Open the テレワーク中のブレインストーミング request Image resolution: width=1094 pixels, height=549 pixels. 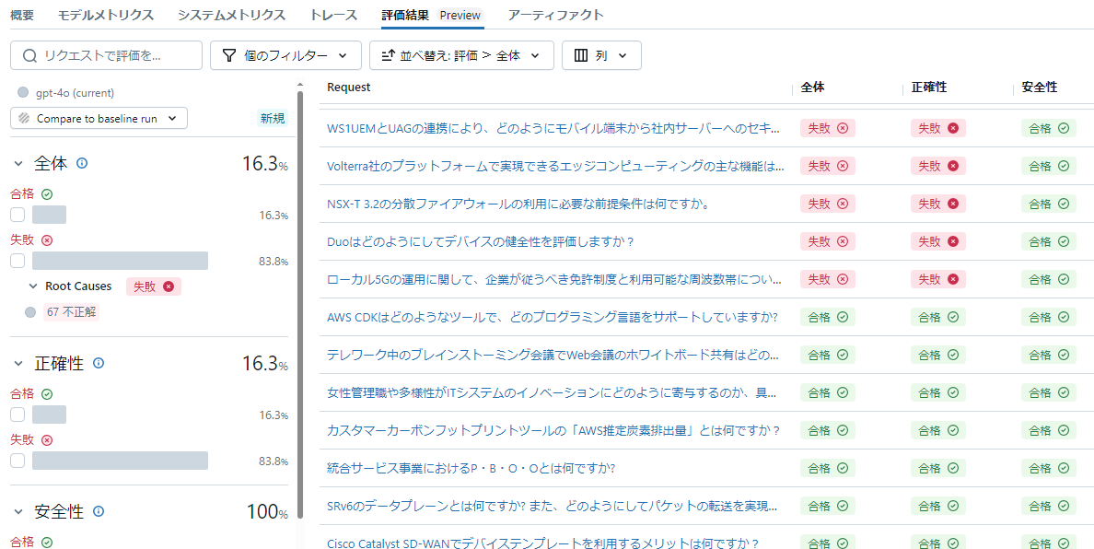(x=553, y=355)
